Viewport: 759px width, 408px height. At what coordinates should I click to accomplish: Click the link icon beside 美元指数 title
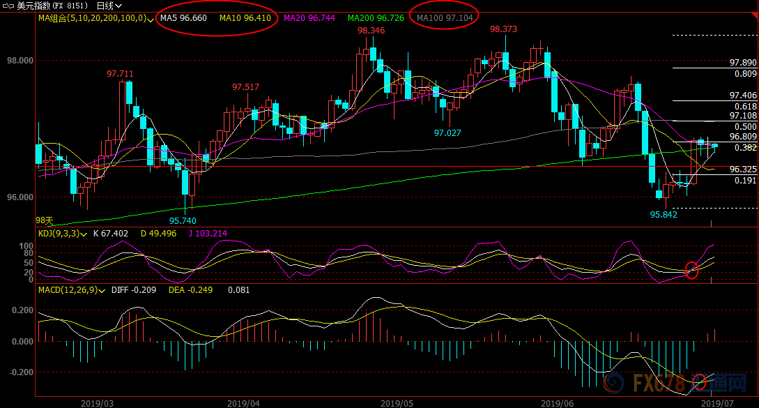tap(8, 6)
